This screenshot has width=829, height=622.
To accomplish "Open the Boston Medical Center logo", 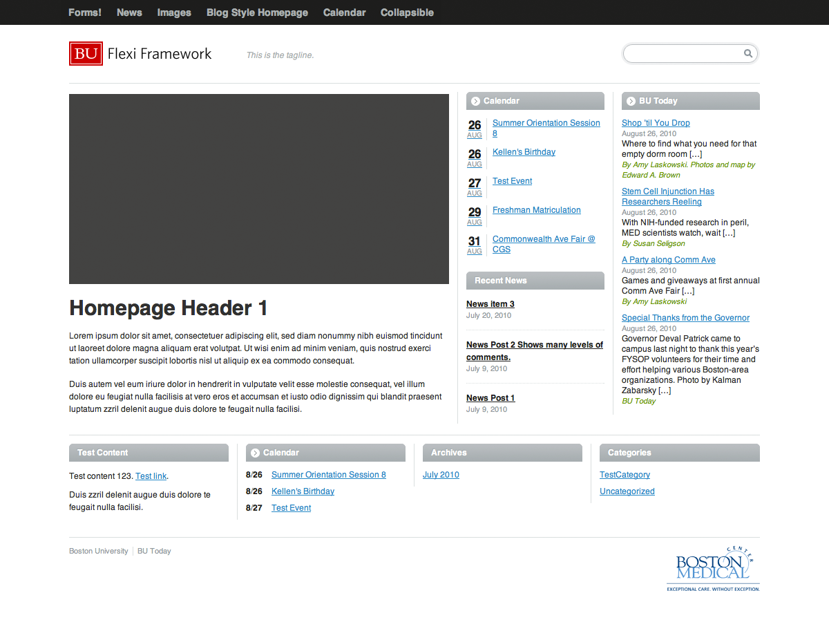I will pyautogui.click(x=713, y=568).
